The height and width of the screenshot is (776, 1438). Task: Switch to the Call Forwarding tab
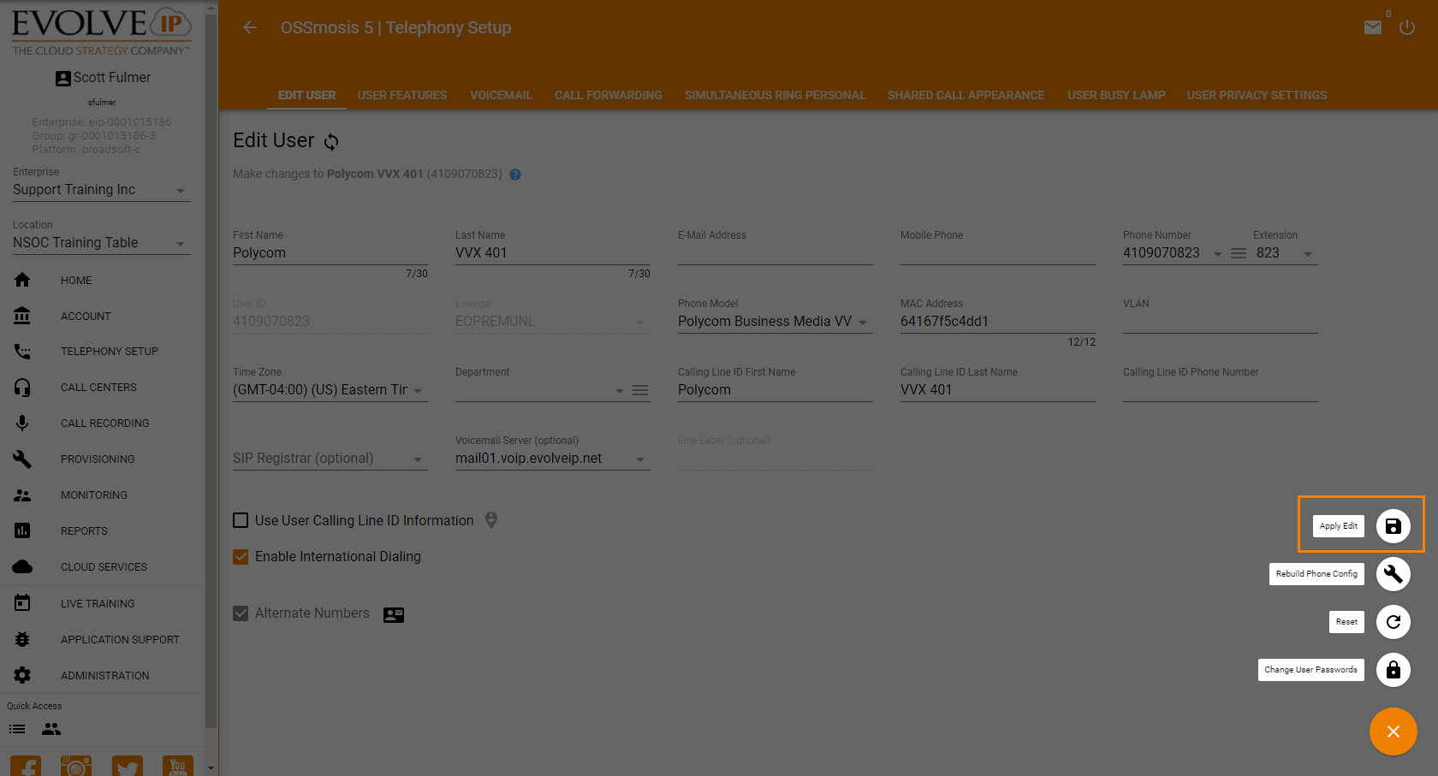tap(608, 95)
